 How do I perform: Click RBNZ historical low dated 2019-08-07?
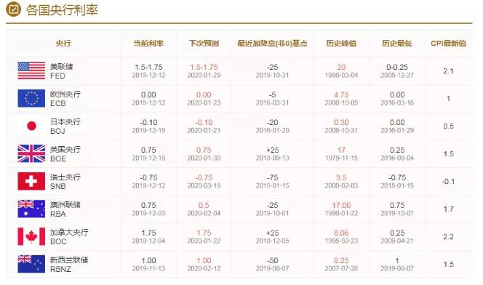(397, 265)
